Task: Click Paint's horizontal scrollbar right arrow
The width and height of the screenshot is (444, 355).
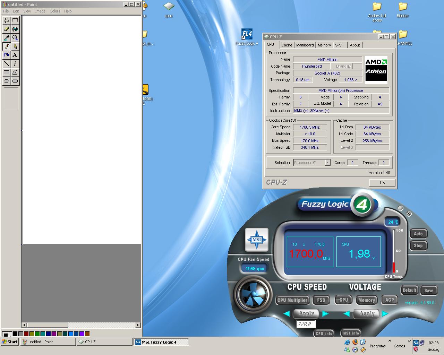Action: click(138, 325)
